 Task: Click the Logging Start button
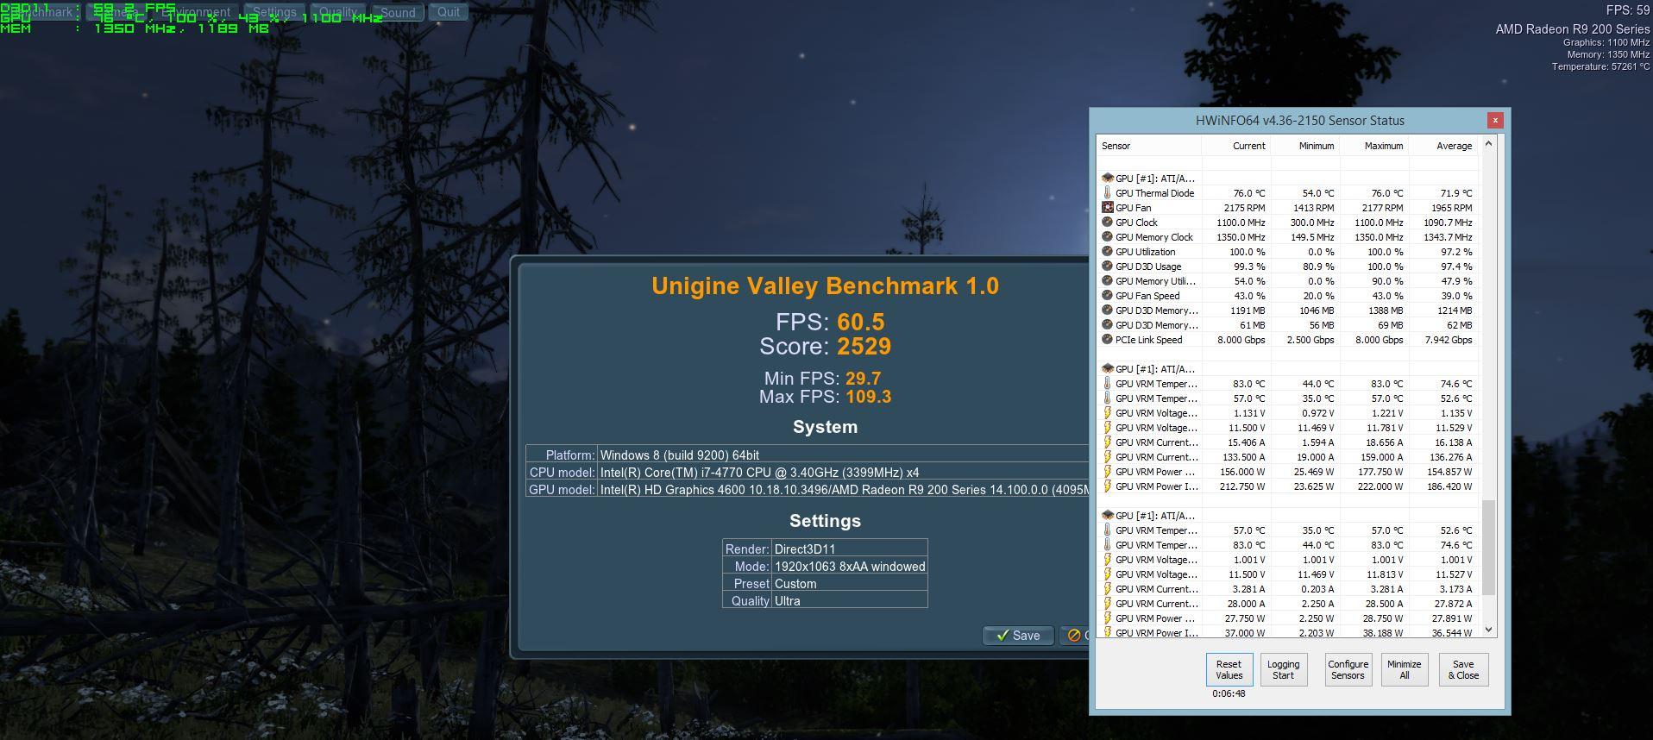pyautogui.click(x=1283, y=669)
